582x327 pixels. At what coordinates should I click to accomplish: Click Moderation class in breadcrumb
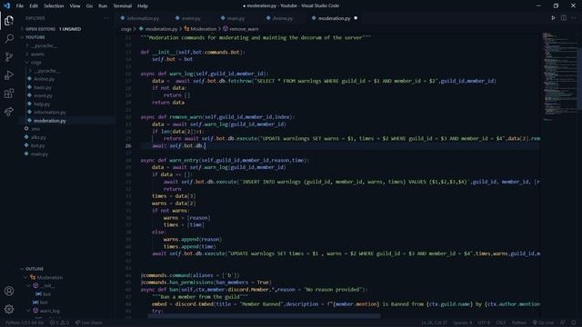pyautogui.click(x=203, y=29)
